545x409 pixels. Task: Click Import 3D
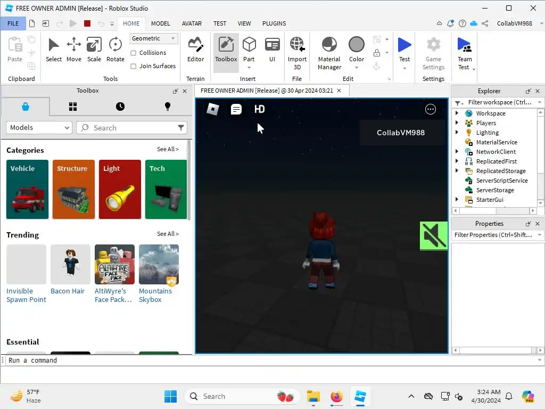click(297, 53)
